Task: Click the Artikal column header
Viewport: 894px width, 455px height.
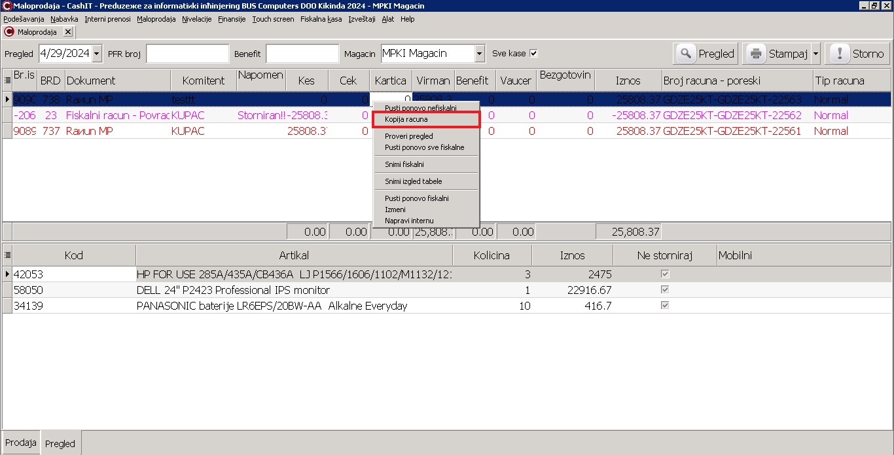Action: (x=294, y=255)
